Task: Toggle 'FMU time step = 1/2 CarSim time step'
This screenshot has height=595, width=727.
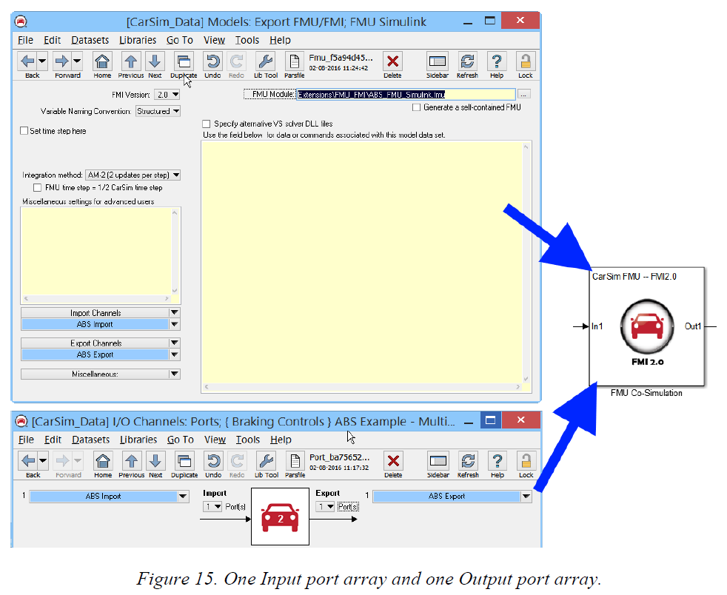Action: coord(37,188)
